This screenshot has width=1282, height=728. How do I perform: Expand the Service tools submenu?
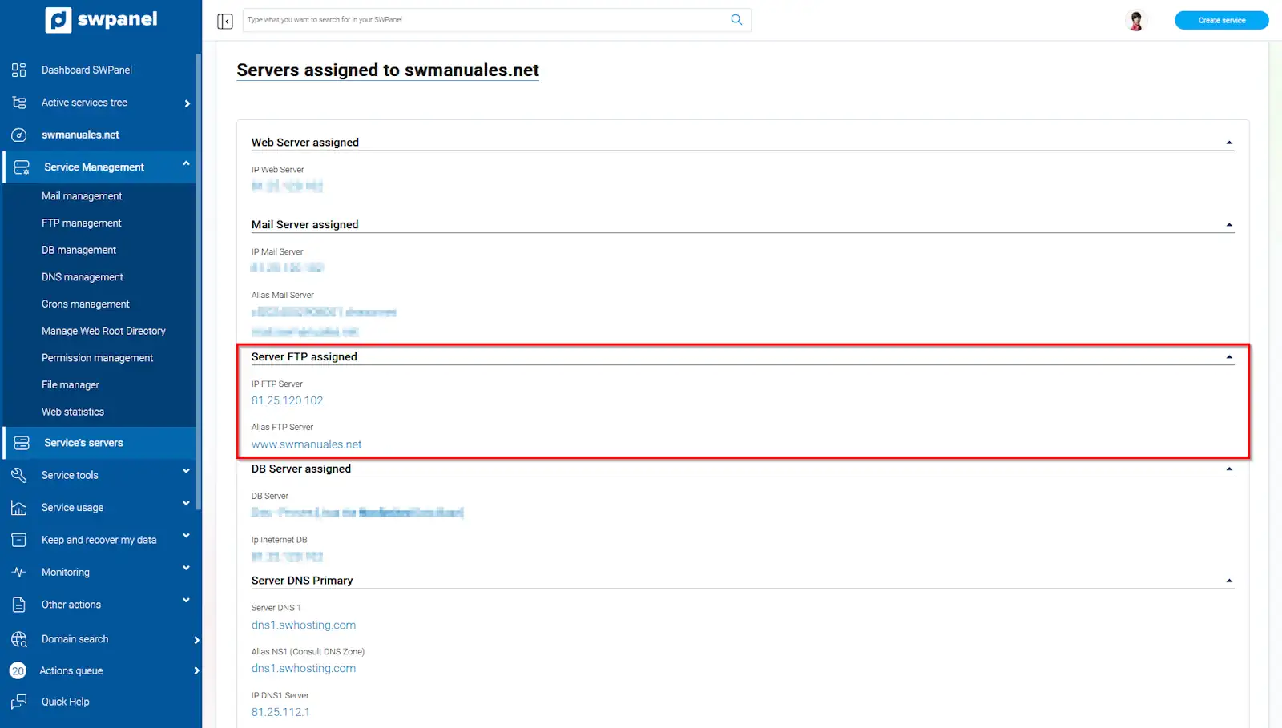point(186,472)
